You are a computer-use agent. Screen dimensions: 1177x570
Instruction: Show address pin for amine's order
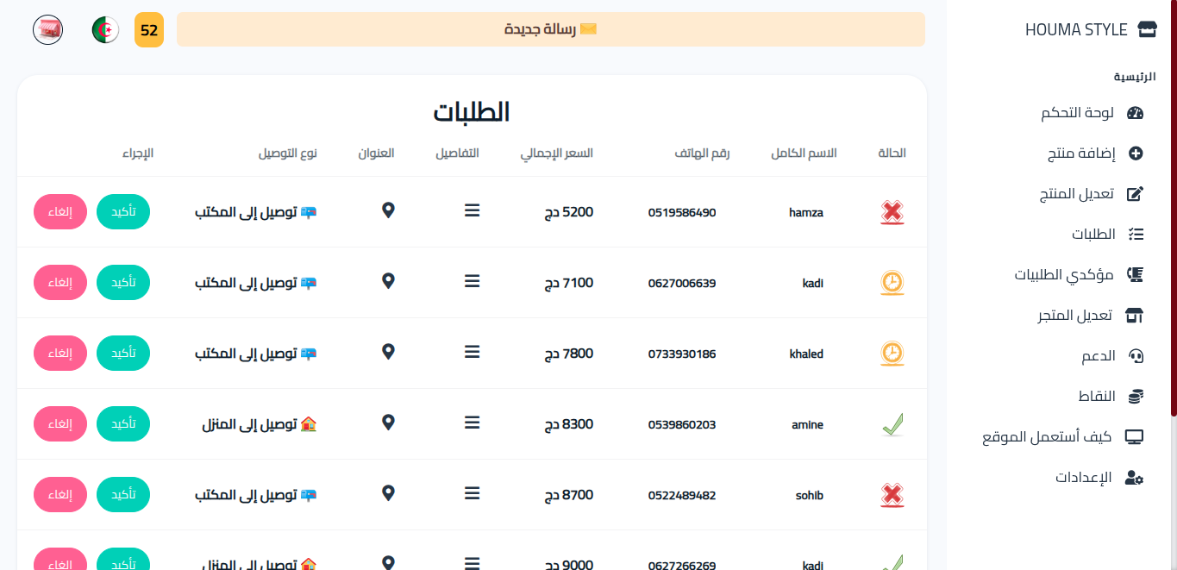click(388, 423)
